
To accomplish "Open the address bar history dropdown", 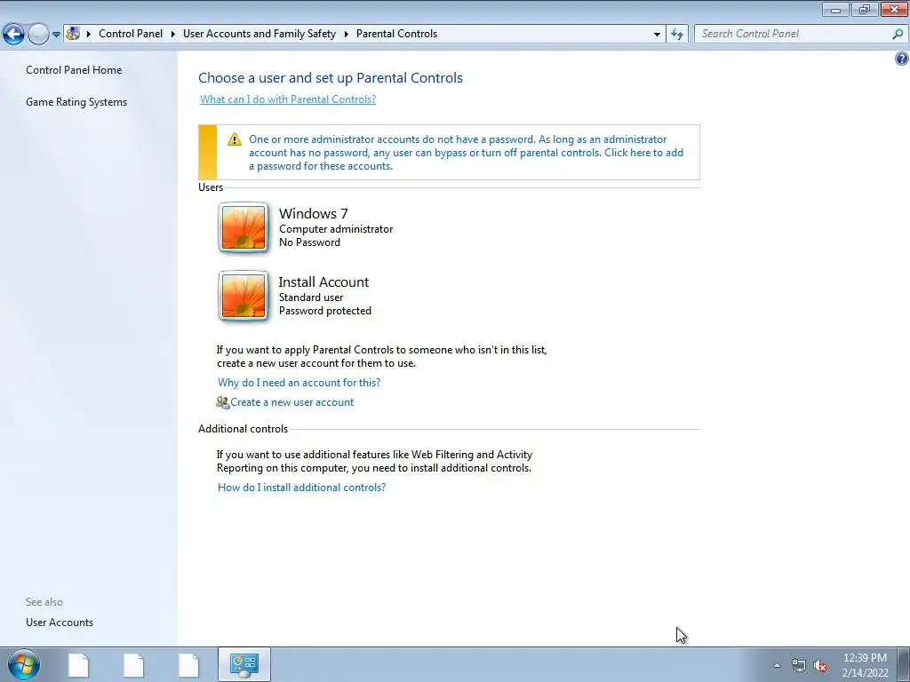I will pos(657,35).
